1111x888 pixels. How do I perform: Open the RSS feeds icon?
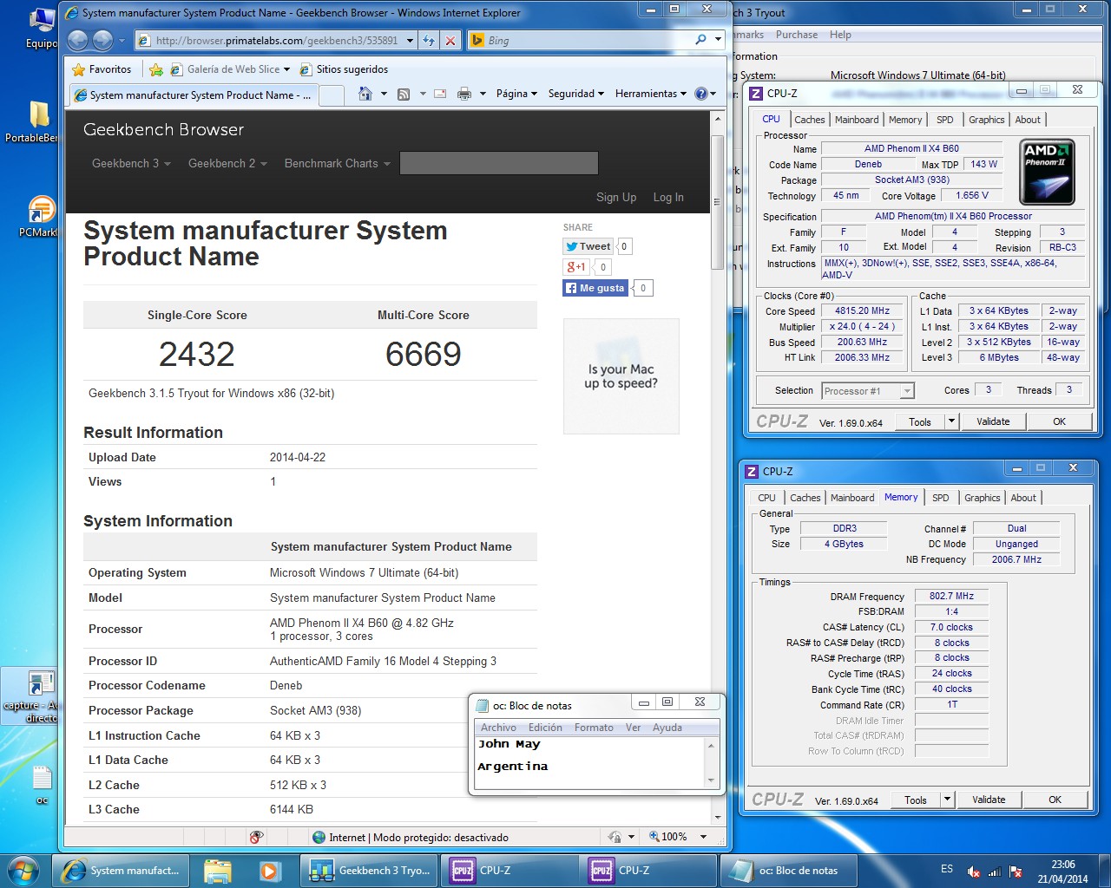click(x=404, y=94)
